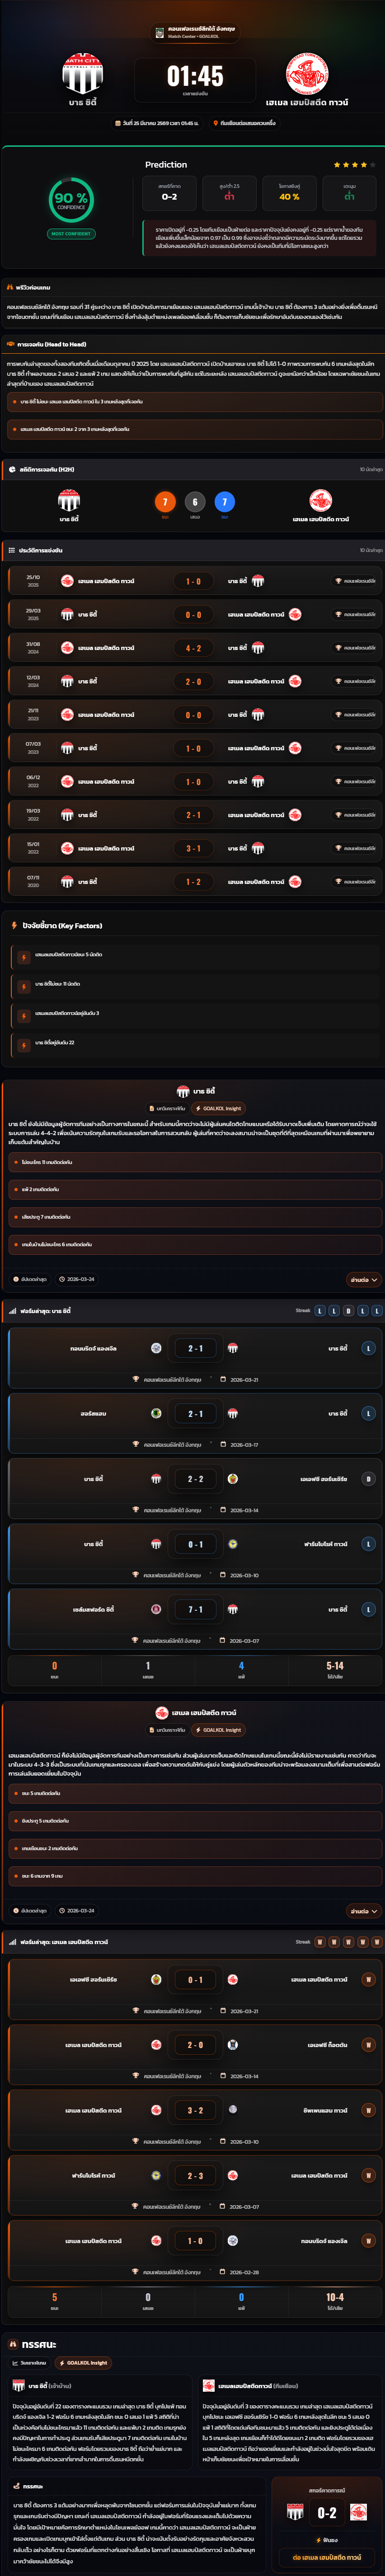Open the 25/10 match row showing 1 - 0
This screenshot has width=385, height=2576.
(193, 581)
